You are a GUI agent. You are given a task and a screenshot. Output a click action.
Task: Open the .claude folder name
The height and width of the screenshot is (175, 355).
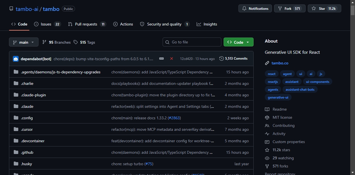[27, 106]
